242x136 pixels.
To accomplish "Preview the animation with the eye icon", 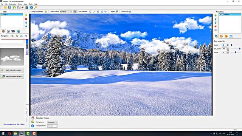I will point(23,8).
